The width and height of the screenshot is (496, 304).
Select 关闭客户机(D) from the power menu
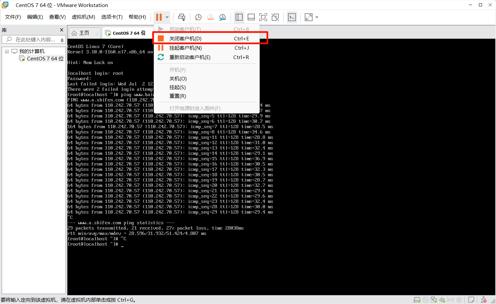[207, 38]
